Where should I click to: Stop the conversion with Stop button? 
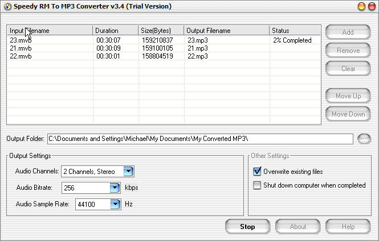click(x=247, y=227)
